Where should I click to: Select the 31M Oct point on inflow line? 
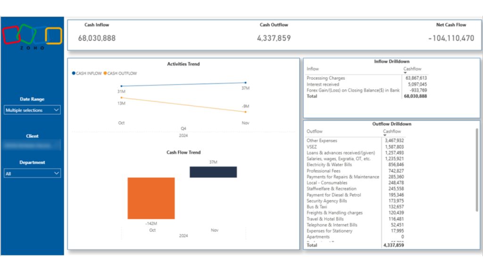(122, 86)
